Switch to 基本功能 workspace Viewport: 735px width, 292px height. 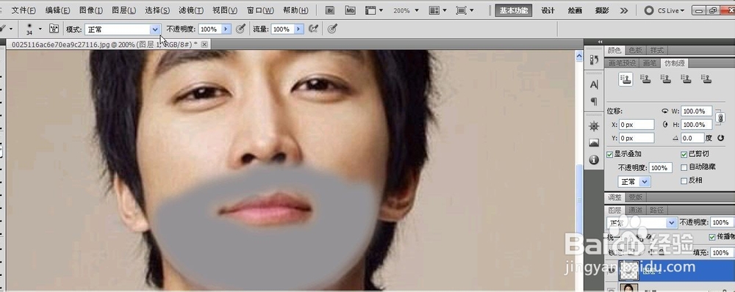(x=513, y=10)
